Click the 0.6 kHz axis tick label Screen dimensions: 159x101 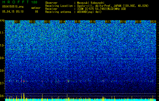click(2, 96)
